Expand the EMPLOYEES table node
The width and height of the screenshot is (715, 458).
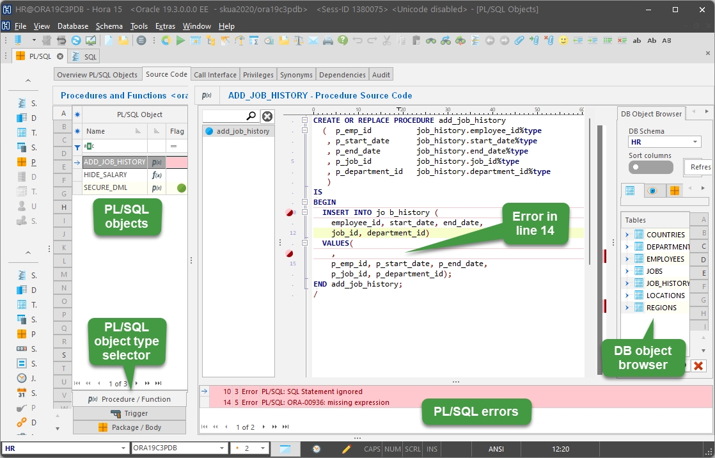coord(627,259)
